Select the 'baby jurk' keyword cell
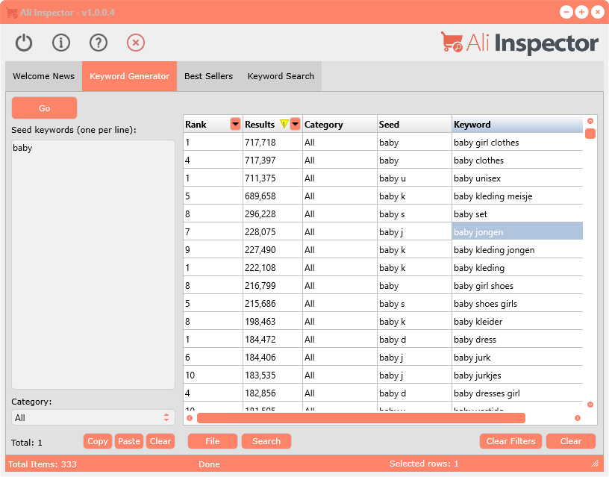 517,358
